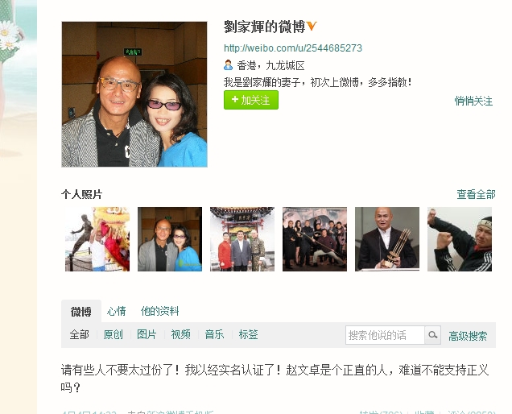Click 查看全部 to view all photos
The height and width of the screenshot is (414, 512).
[x=476, y=194]
